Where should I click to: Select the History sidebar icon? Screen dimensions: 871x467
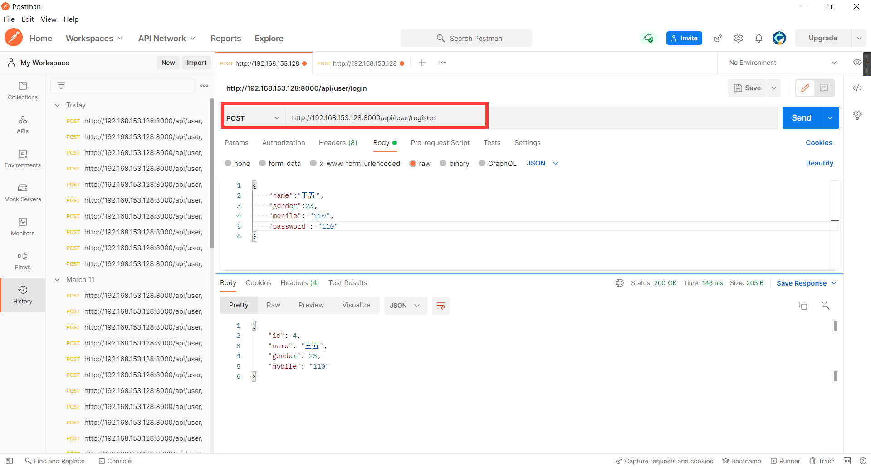[x=23, y=295]
